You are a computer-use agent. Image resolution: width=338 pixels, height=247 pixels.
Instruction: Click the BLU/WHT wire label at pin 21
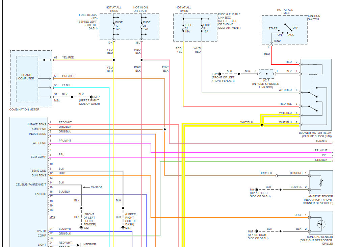(65, 229)
